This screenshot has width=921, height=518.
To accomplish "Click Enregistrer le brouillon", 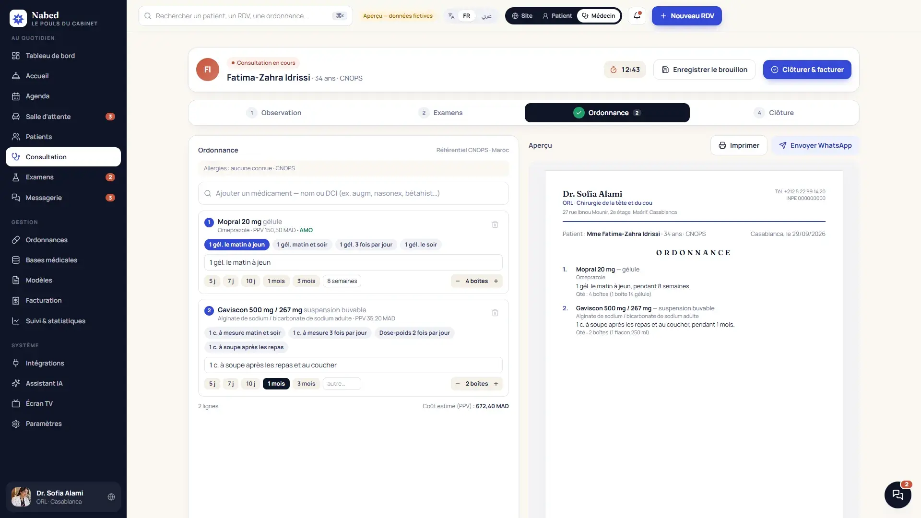I will (x=704, y=70).
